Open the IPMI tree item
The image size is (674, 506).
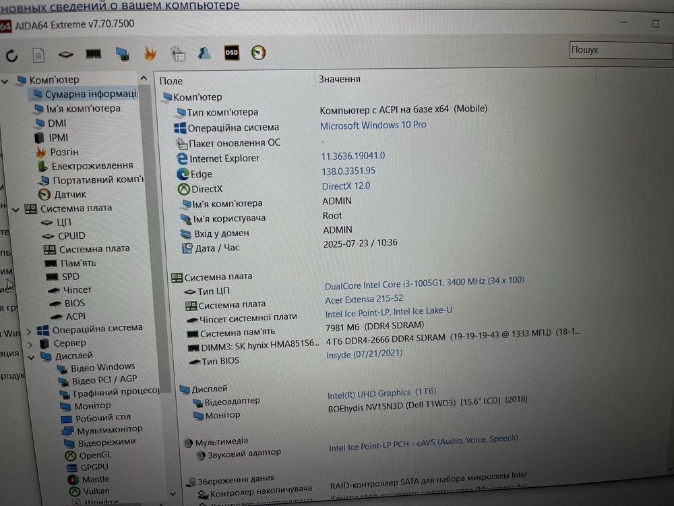pyautogui.click(x=52, y=138)
